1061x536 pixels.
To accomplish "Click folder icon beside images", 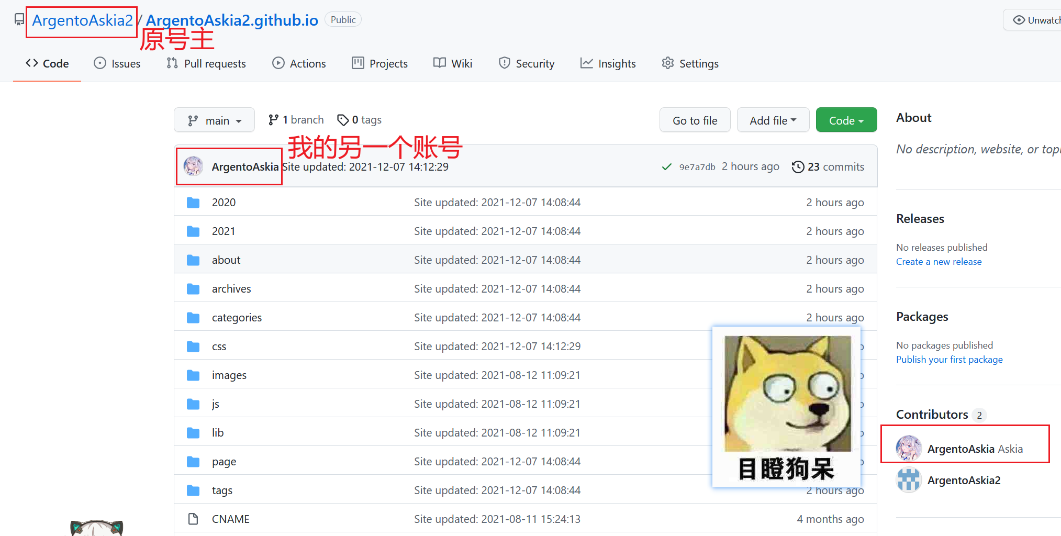I will (193, 375).
